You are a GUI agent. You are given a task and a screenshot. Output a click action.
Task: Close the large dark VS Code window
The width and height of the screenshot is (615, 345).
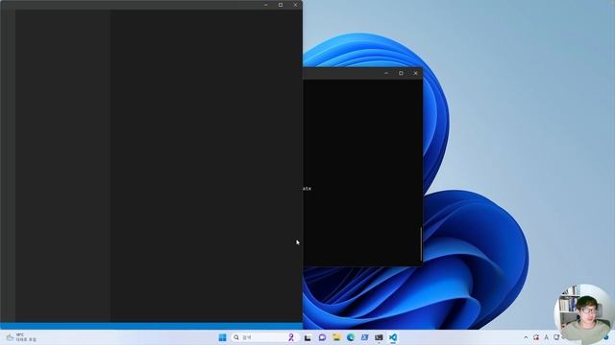pyautogui.click(x=295, y=5)
